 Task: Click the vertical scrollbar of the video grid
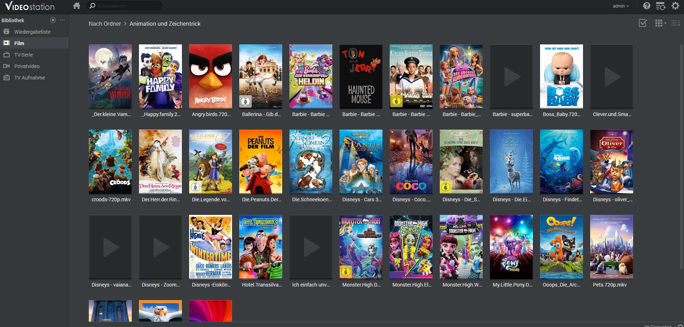pyautogui.click(x=681, y=156)
